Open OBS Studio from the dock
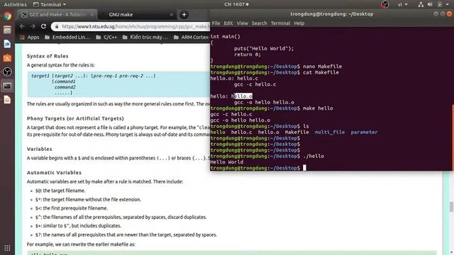This screenshot has height=255, width=454. (x=7, y=72)
